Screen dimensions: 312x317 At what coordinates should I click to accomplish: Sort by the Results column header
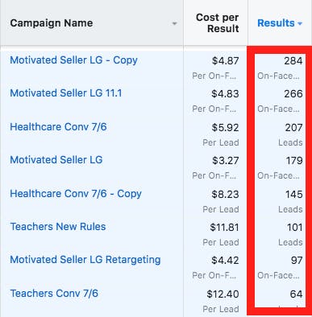click(x=280, y=23)
